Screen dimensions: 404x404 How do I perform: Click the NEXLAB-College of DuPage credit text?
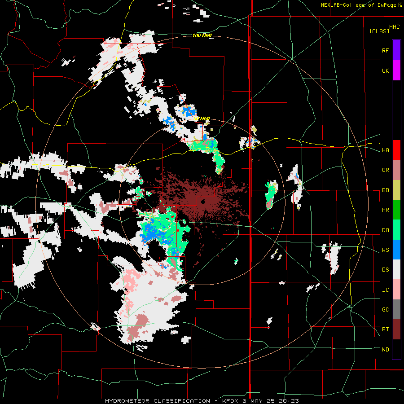pos(358,5)
